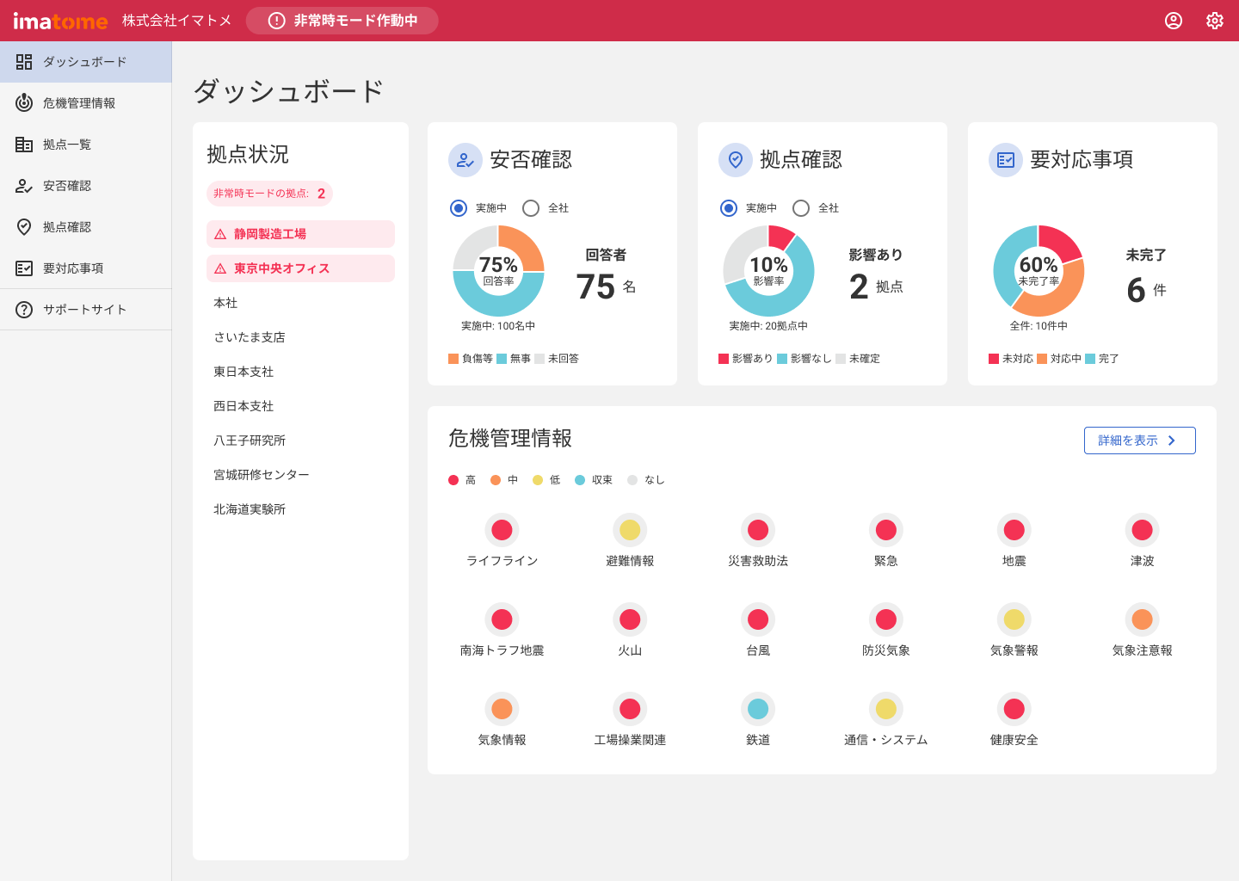Open the サポートサイト link
This screenshot has width=1239, height=881.
pyautogui.click(x=84, y=310)
